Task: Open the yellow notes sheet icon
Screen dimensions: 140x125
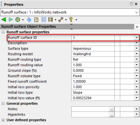Action: (x=36, y=19)
